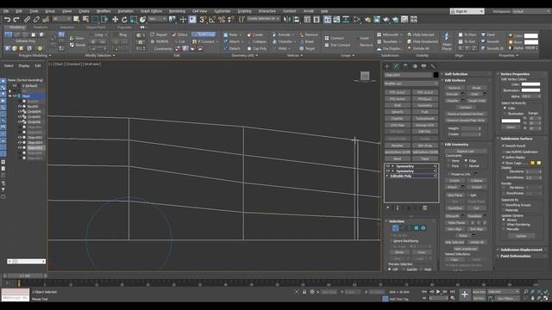
Task: Select Edge constraint radio button
Action: point(467,161)
